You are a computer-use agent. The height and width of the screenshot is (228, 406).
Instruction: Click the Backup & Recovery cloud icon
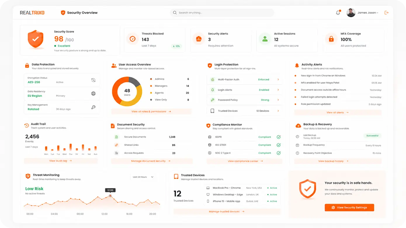click(298, 126)
